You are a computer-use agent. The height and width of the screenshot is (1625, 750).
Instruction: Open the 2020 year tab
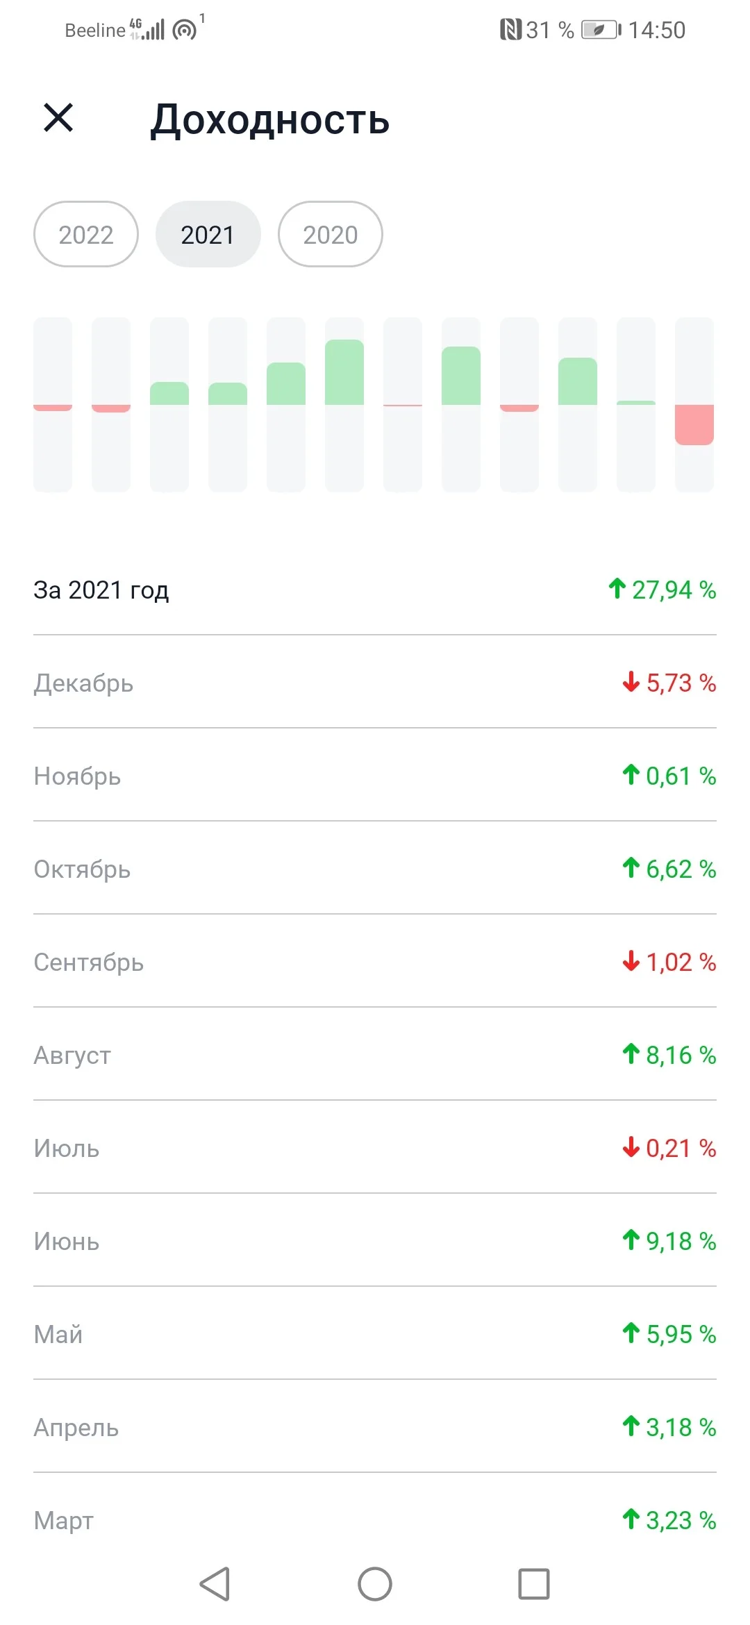pyautogui.click(x=331, y=235)
